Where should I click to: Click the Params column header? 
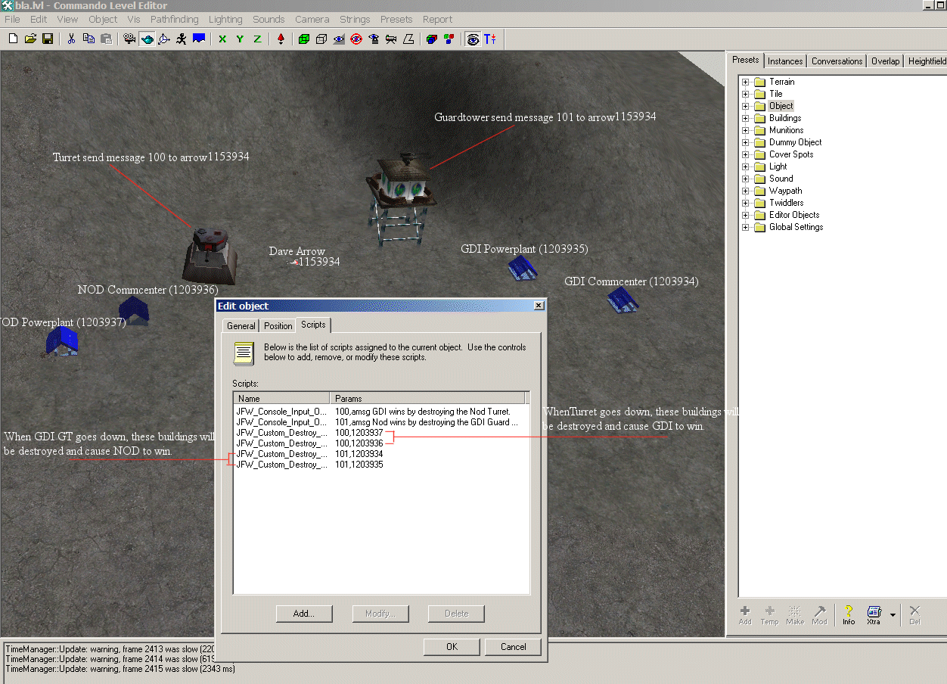pos(427,398)
